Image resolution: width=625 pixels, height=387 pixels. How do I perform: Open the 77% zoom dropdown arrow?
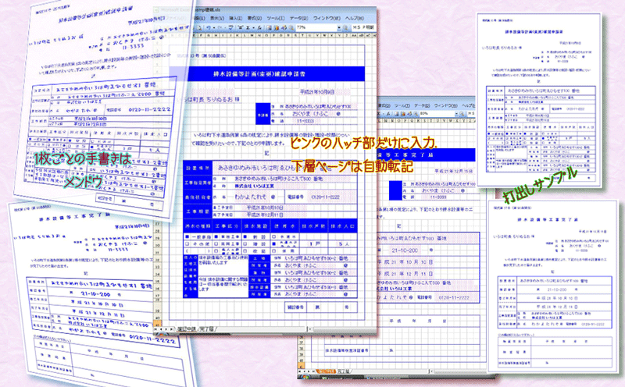coord(339,27)
